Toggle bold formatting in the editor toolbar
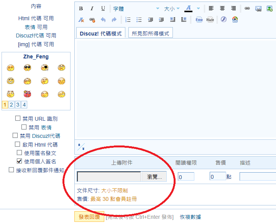276x223 pixels. pyautogui.click(x=81, y=8)
